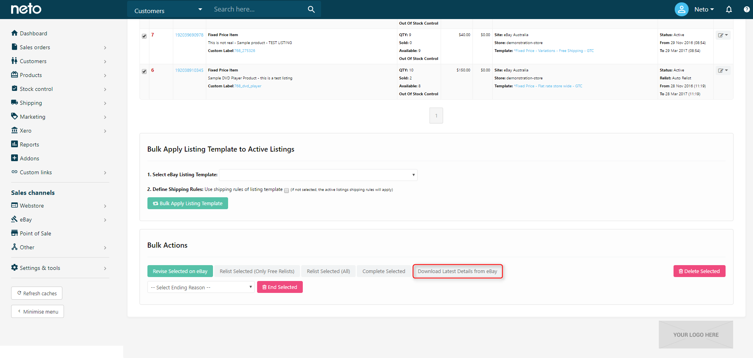
Task: Click Bulk Apply Listing Template button
Action: pos(188,203)
